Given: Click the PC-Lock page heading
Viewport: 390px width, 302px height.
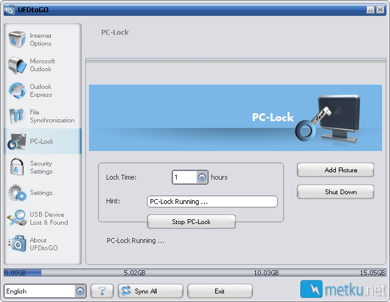Looking at the screenshot, I should 115,32.
